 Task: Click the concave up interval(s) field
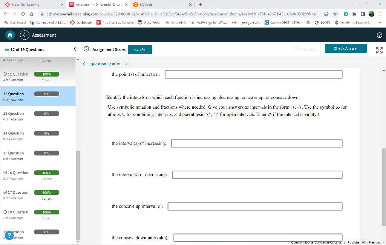pyautogui.click(x=255, y=206)
